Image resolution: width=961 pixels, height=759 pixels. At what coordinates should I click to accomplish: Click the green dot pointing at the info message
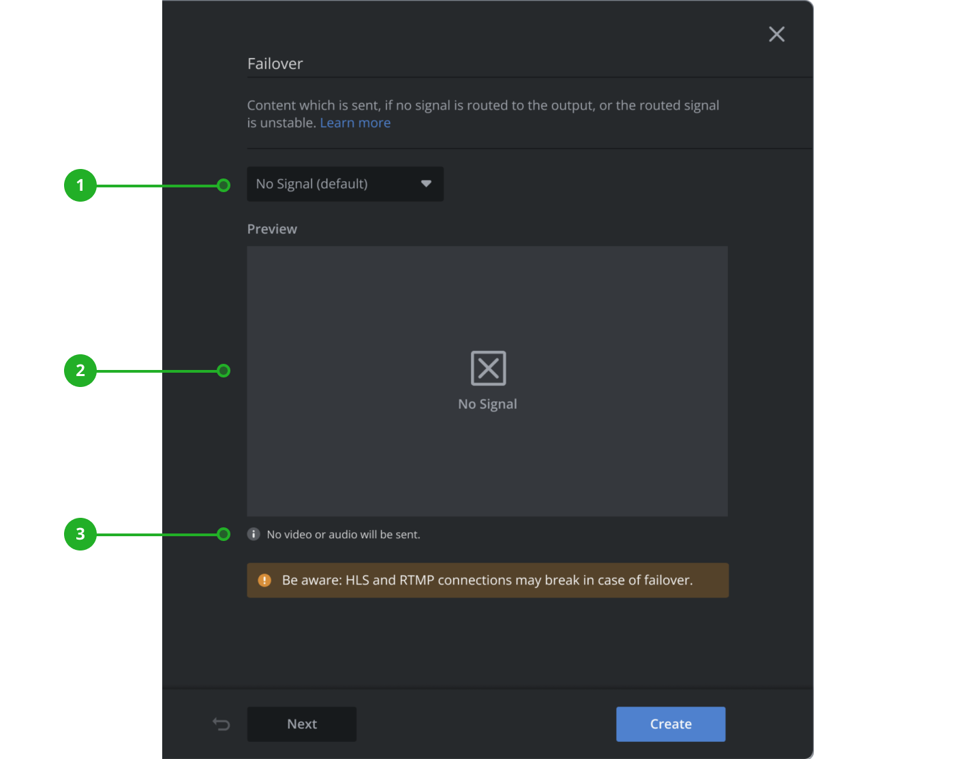coord(224,534)
